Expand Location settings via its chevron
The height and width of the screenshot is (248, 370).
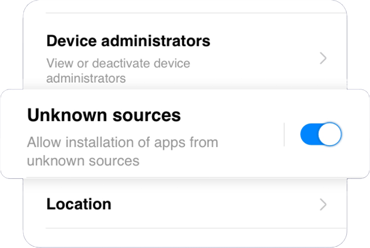tap(323, 204)
